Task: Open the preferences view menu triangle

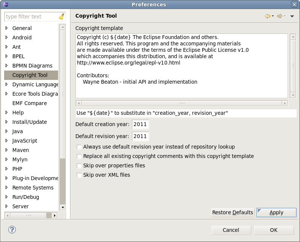Action: pyautogui.click(x=292, y=16)
